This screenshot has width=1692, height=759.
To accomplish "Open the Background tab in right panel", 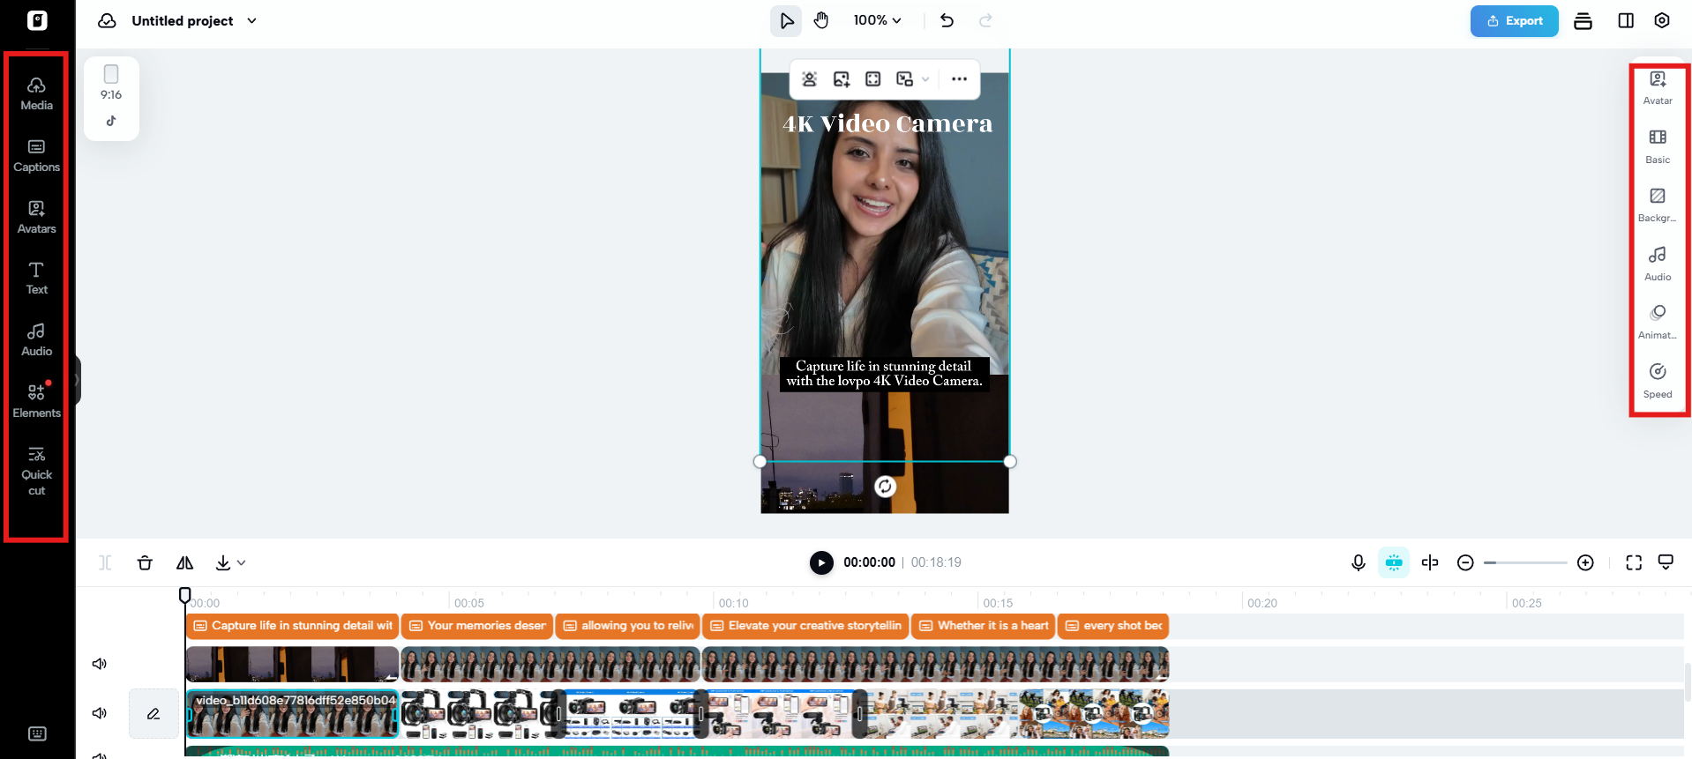I will 1658,205.
